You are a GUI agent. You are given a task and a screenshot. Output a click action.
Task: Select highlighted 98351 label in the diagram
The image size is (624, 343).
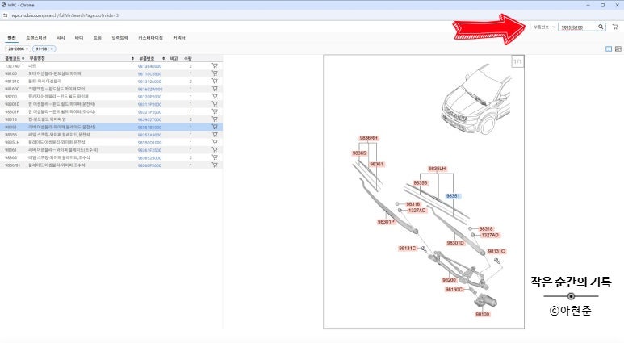point(453,196)
